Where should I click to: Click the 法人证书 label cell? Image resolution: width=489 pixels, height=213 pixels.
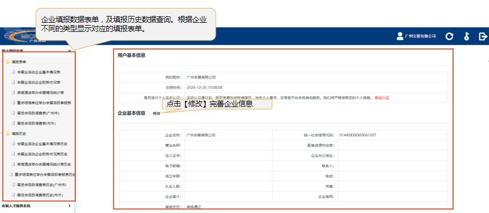point(152,155)
